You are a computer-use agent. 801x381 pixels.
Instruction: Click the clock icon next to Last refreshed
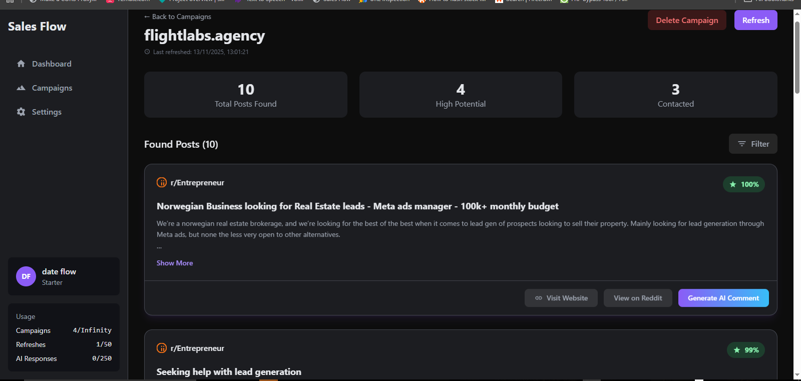(147, 52)
